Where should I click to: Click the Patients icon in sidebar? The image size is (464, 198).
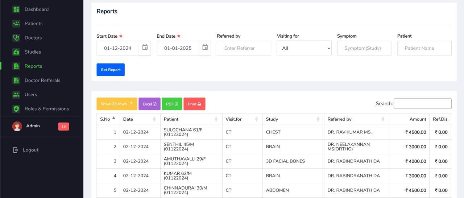pos(16,24)
